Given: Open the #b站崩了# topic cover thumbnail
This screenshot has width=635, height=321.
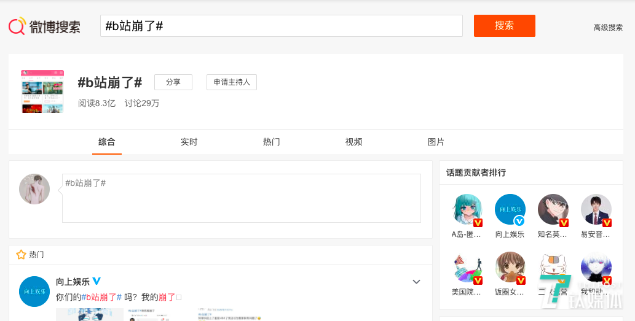Looking at the screenshot, I should [x=42, y=91].
